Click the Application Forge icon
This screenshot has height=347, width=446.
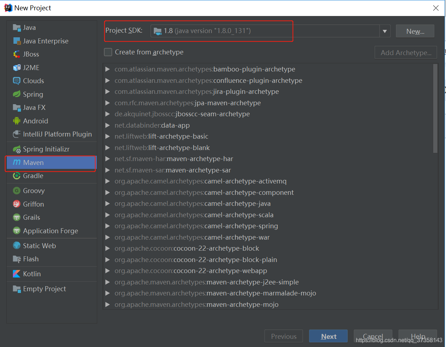coord(17,231)
